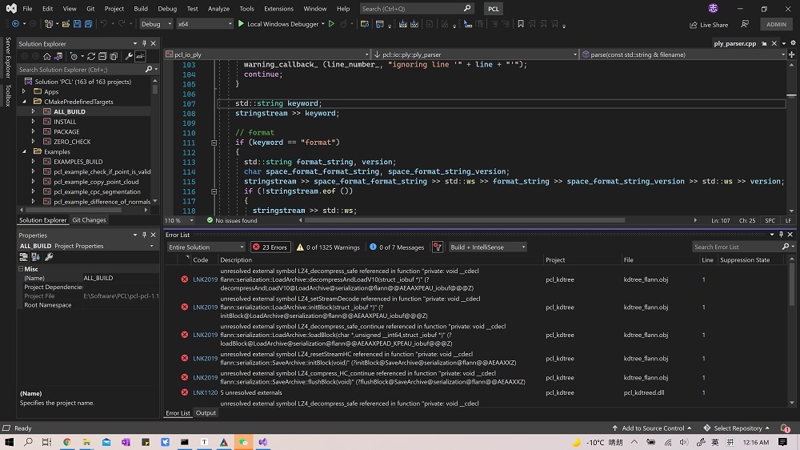Click the Save file icon
The width and height of the screenshot is (800, 450).
[x=77, y=24]
